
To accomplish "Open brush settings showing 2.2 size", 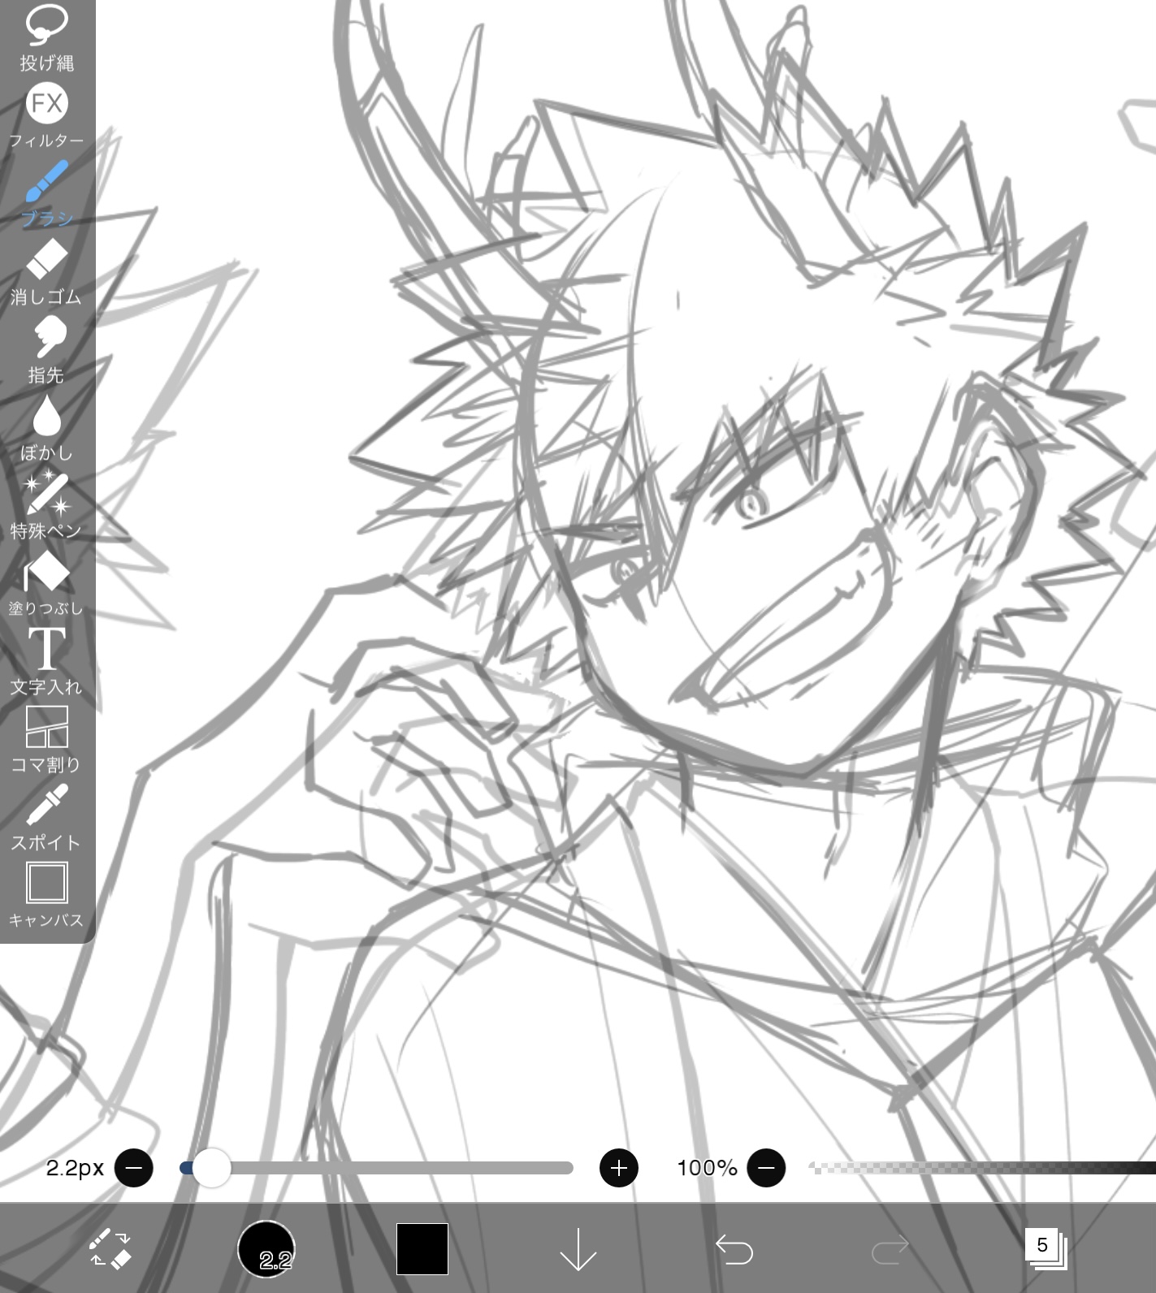I will click(x=266, y=1249).
